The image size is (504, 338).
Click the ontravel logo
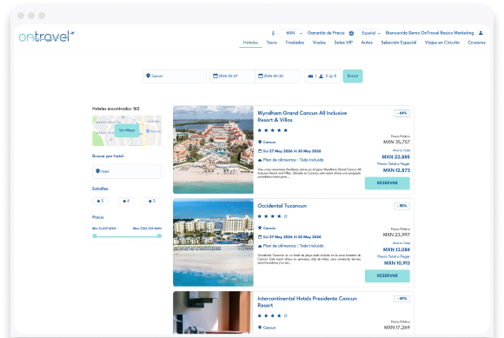[47, 36]
